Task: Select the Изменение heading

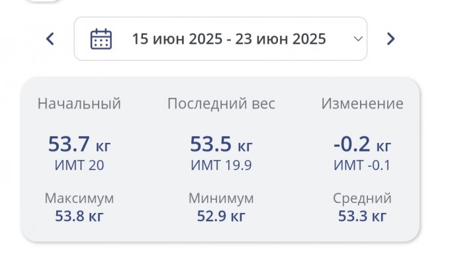Action: tap(362, 104)
